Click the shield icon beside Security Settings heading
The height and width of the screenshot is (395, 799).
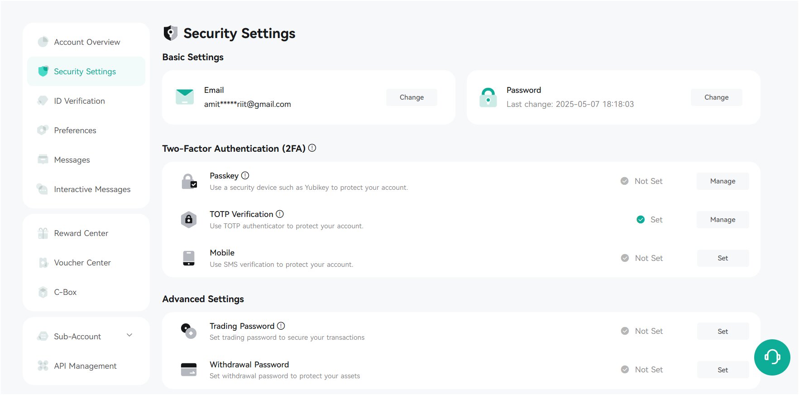pos(170,33)
